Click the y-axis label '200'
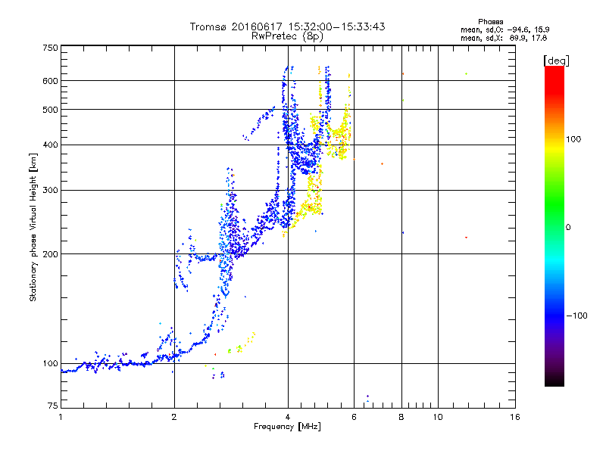The image size is (606, 454). [50, 254]
